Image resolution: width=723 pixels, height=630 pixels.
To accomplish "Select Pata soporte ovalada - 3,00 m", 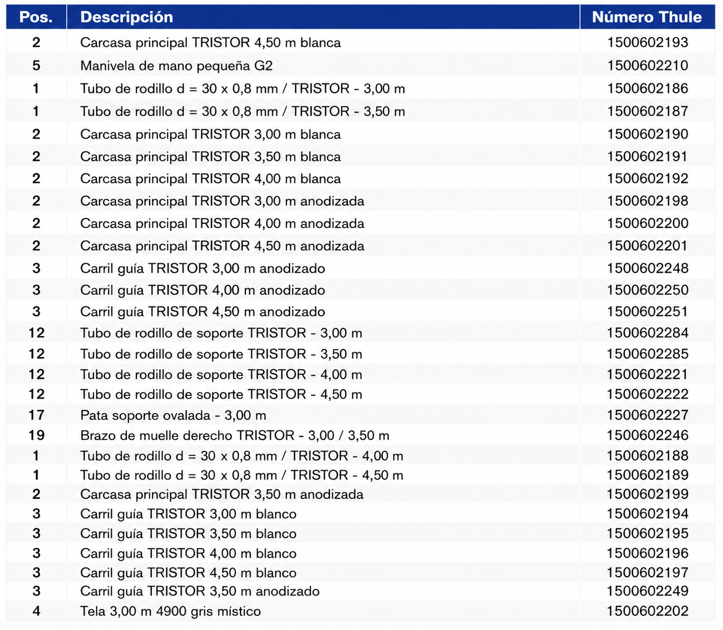I will 173,415.
